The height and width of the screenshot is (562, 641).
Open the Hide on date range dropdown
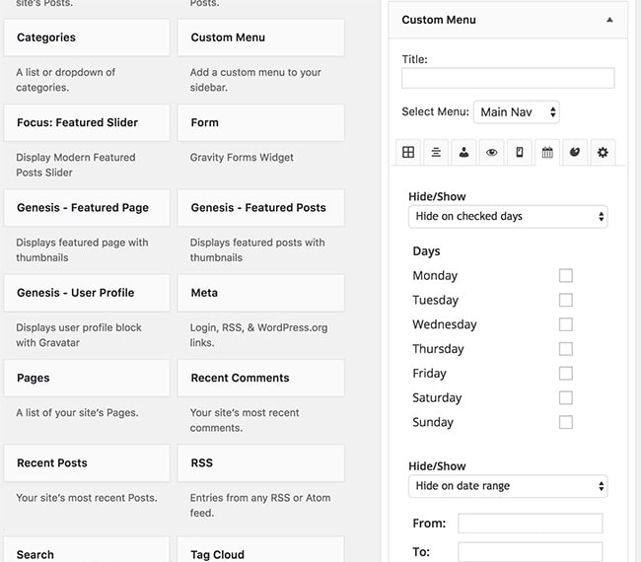pyautogui.click(x=508, y=486)
